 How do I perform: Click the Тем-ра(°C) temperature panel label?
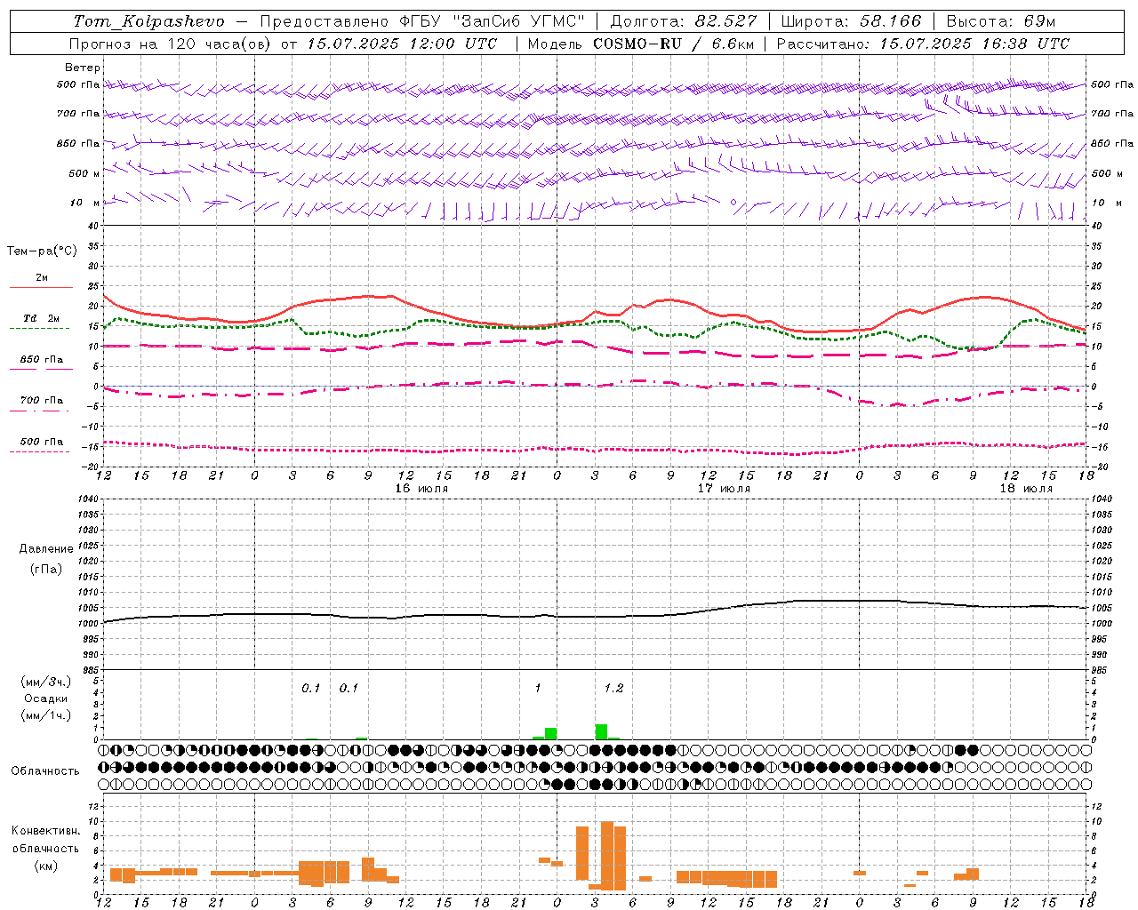[42, 251]
